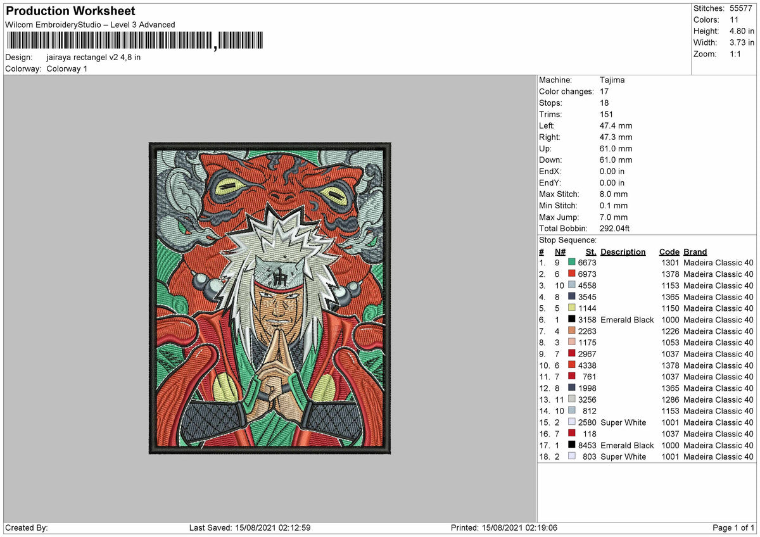Screen dimensions: 760x537
Task: Click the Brand column header
Action: pyautogui.click(x=695, y=252)
